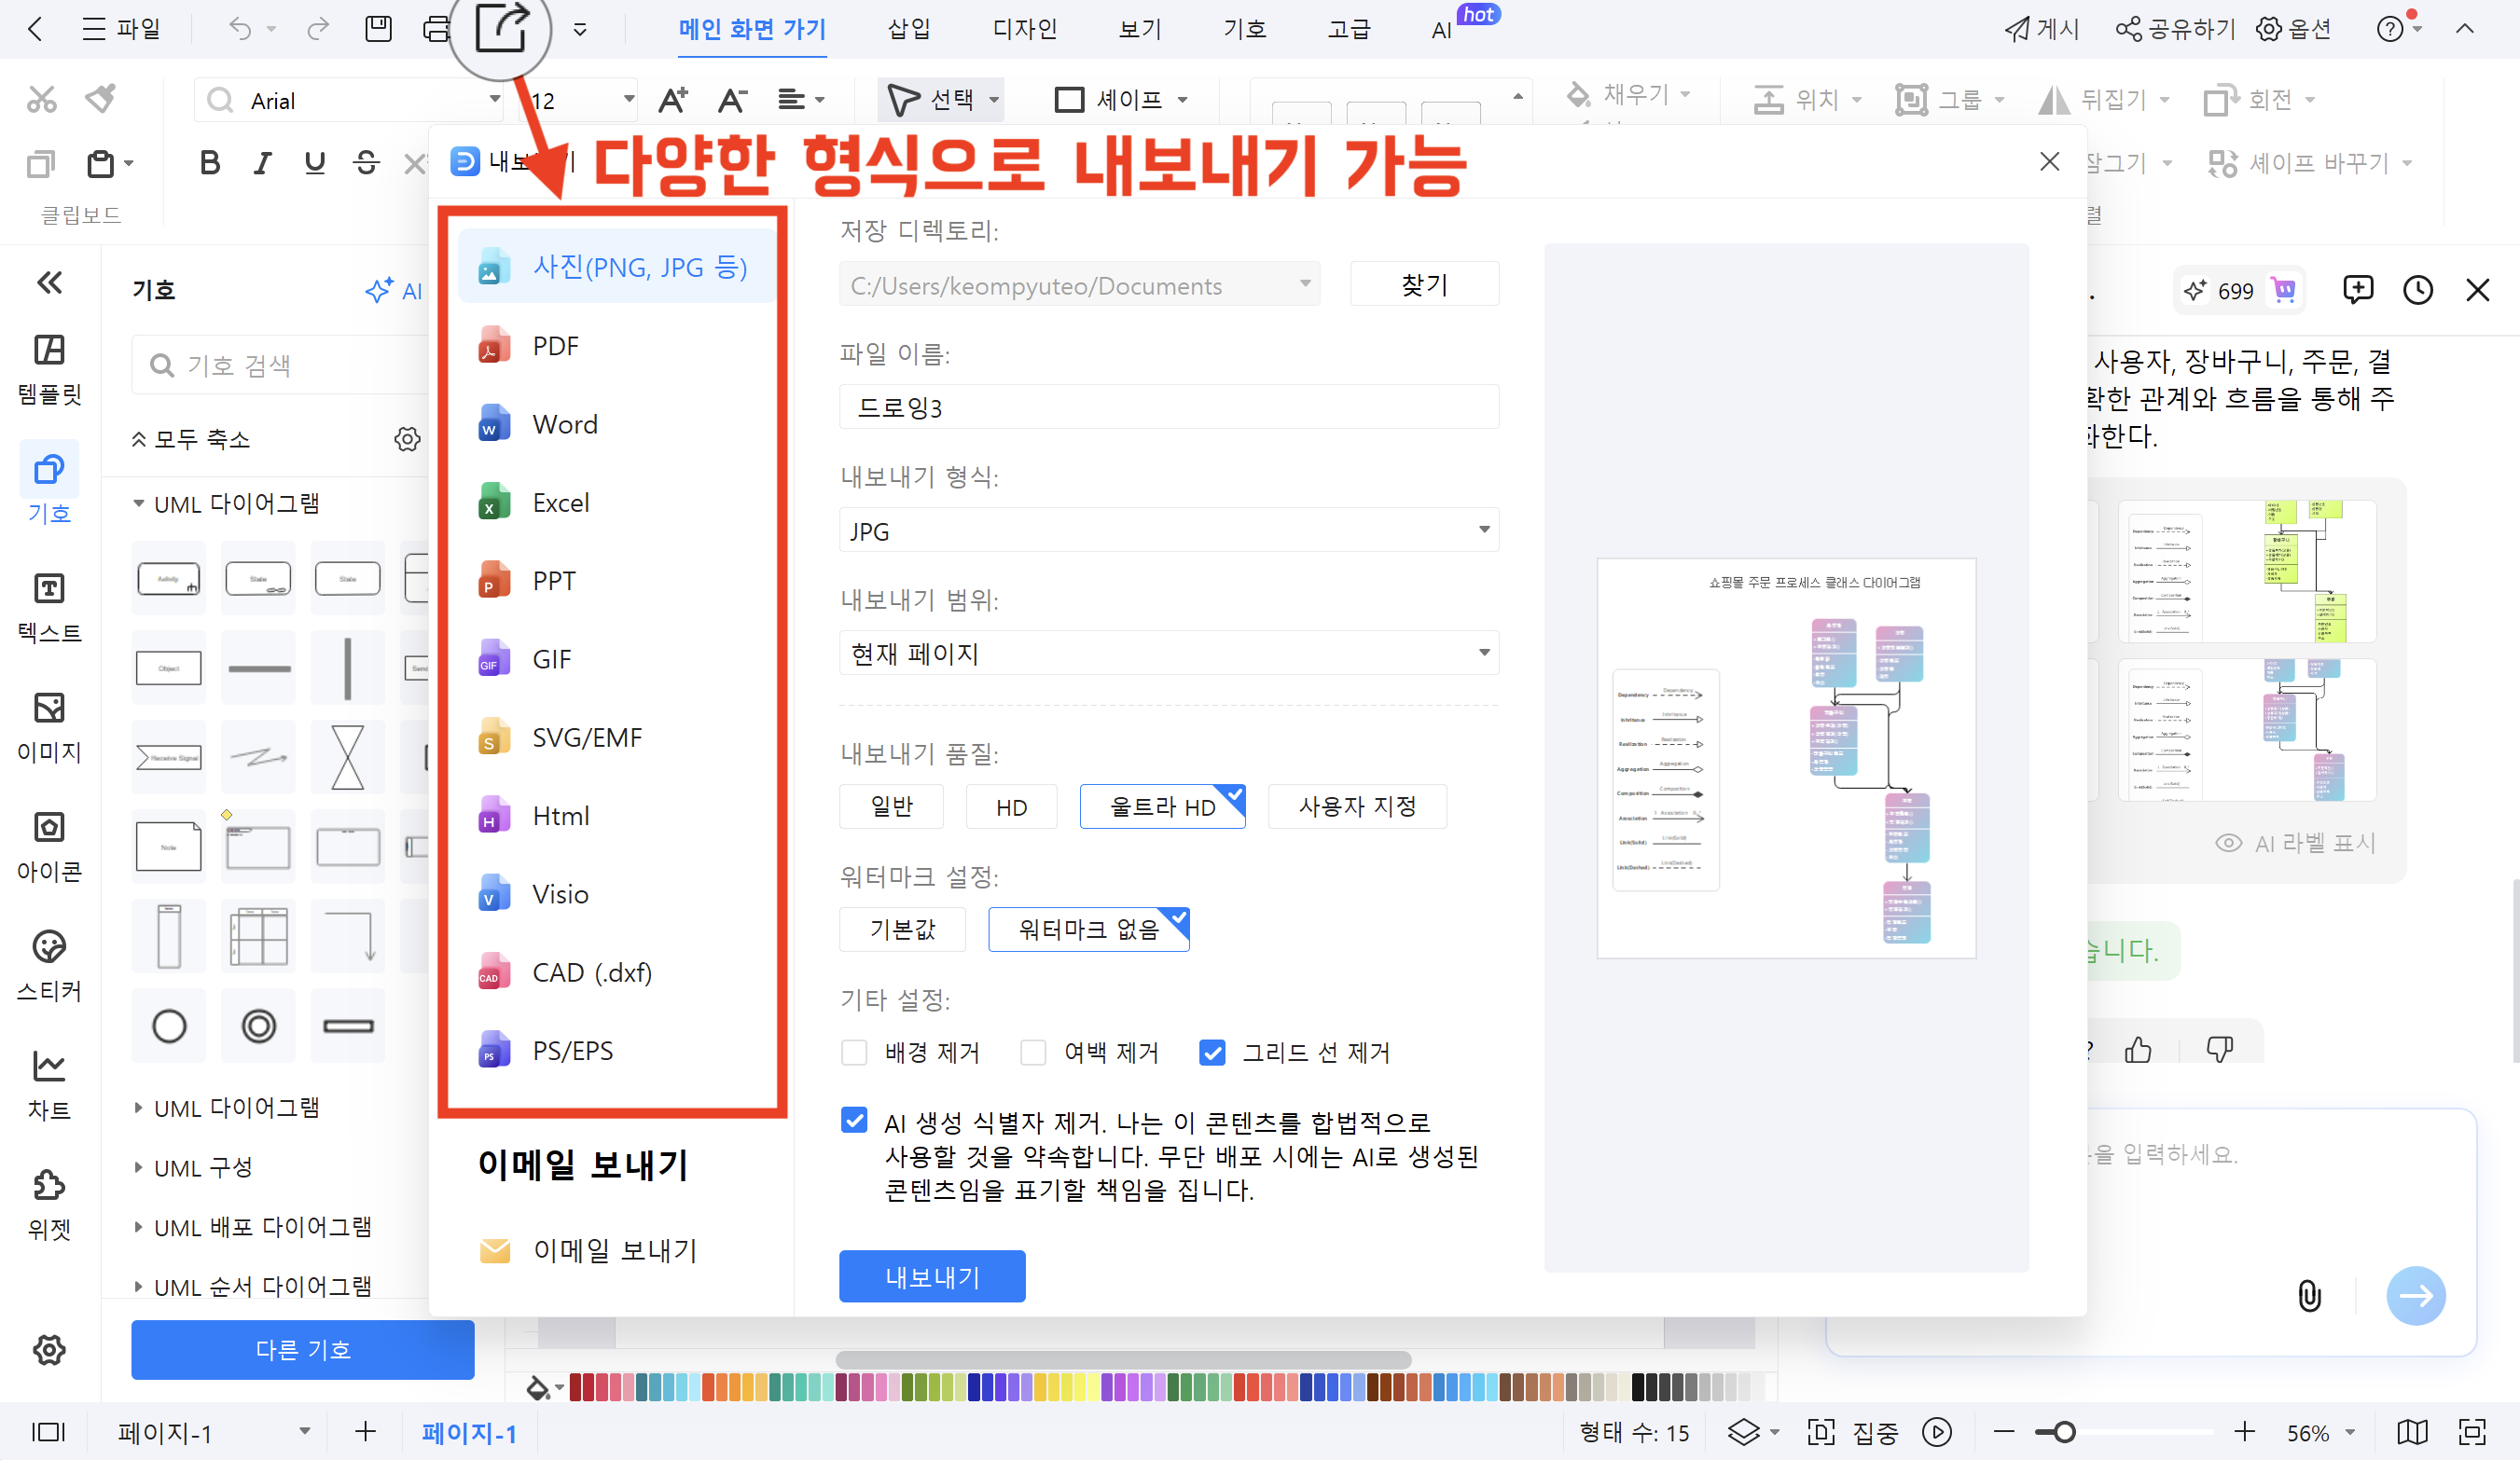This screenshot has width=2520, height=1460.
Task: Disable the 그리드 선 제거 checkbox
Action: pos(1212,1053)
